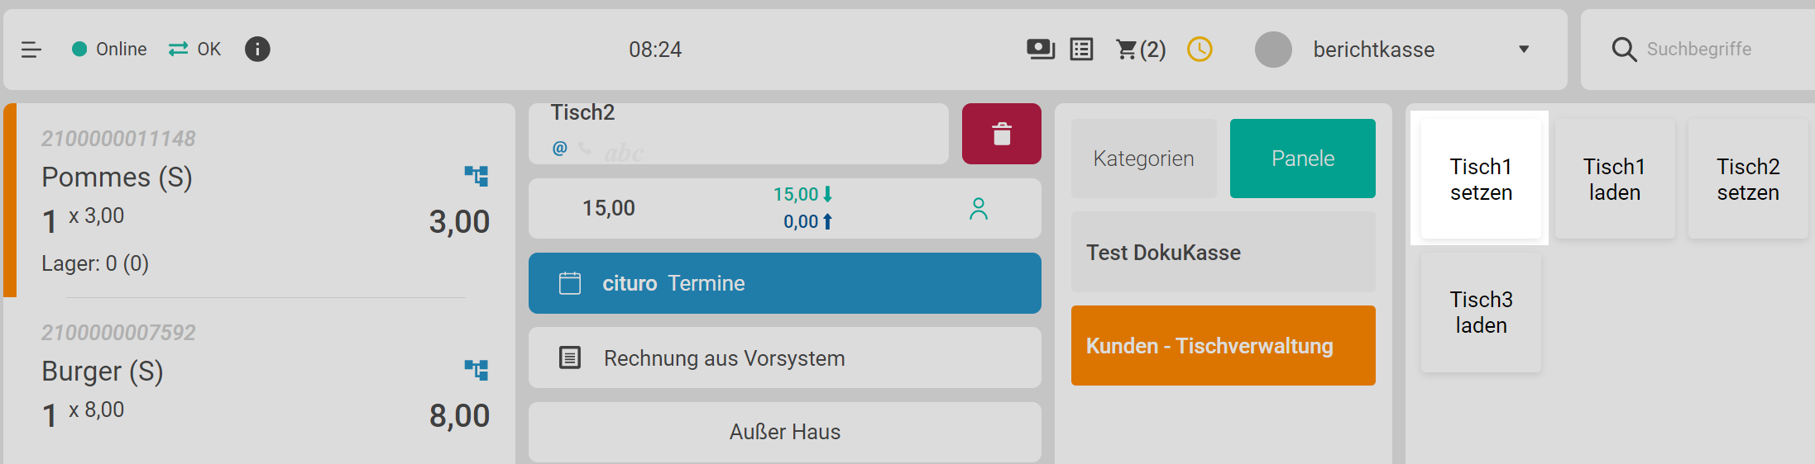Click the yellow clock icon

click(x=1200, y=50)
